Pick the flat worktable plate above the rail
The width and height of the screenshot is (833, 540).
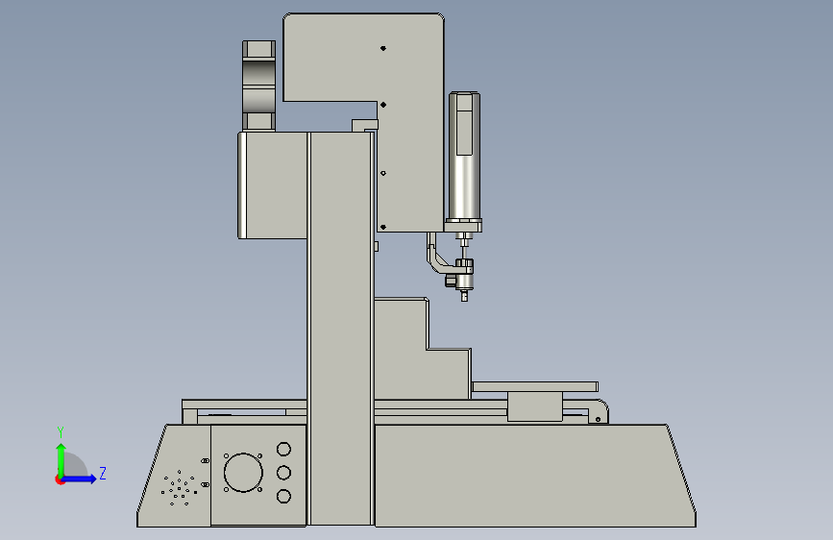(535, 386)
